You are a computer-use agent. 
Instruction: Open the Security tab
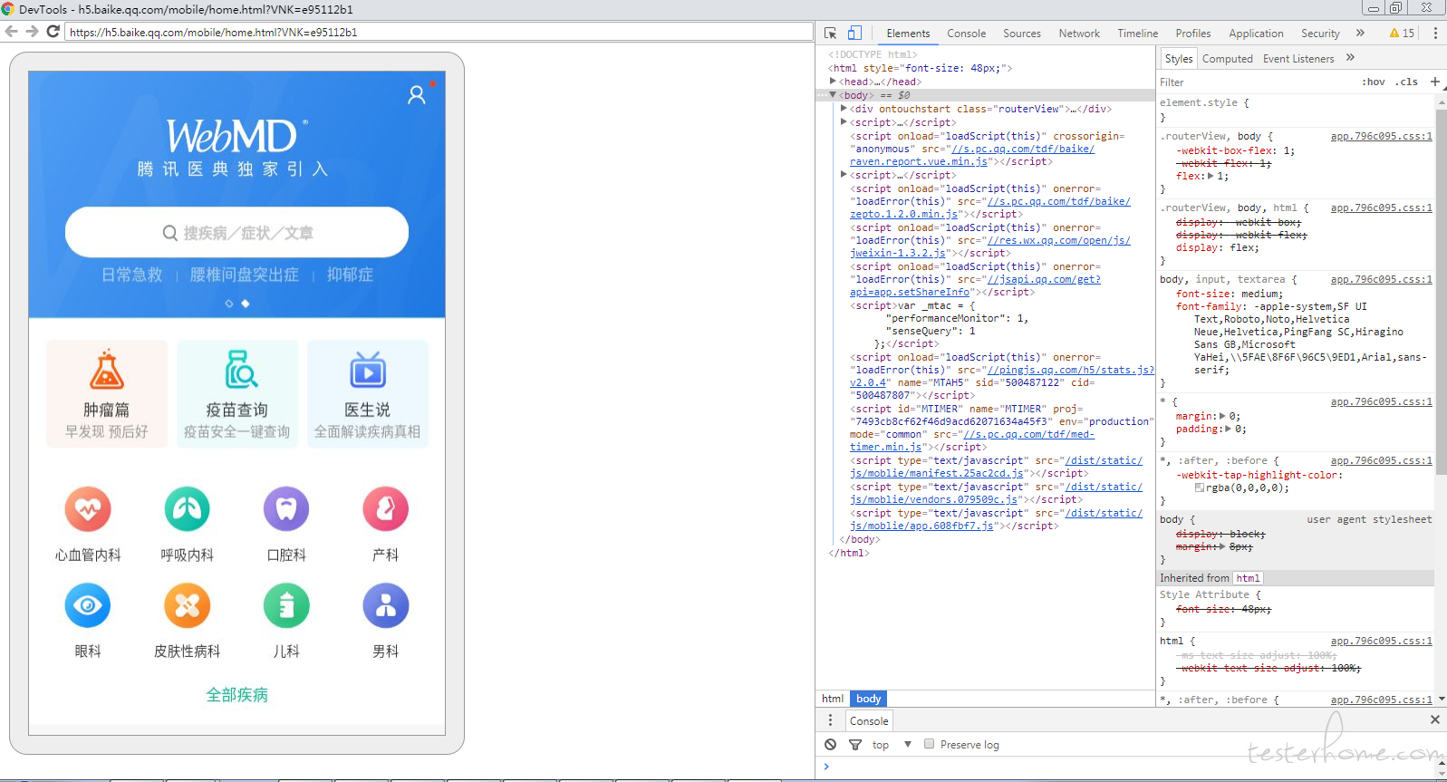pos(1320,34)
